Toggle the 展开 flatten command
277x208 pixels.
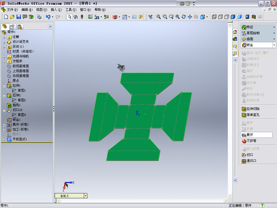coord(256,135)
